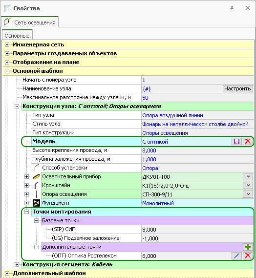This screenshot has width=256, height=278.
Task: Expand Параметры создаваемых объектов section
Action: click(7, 53)
